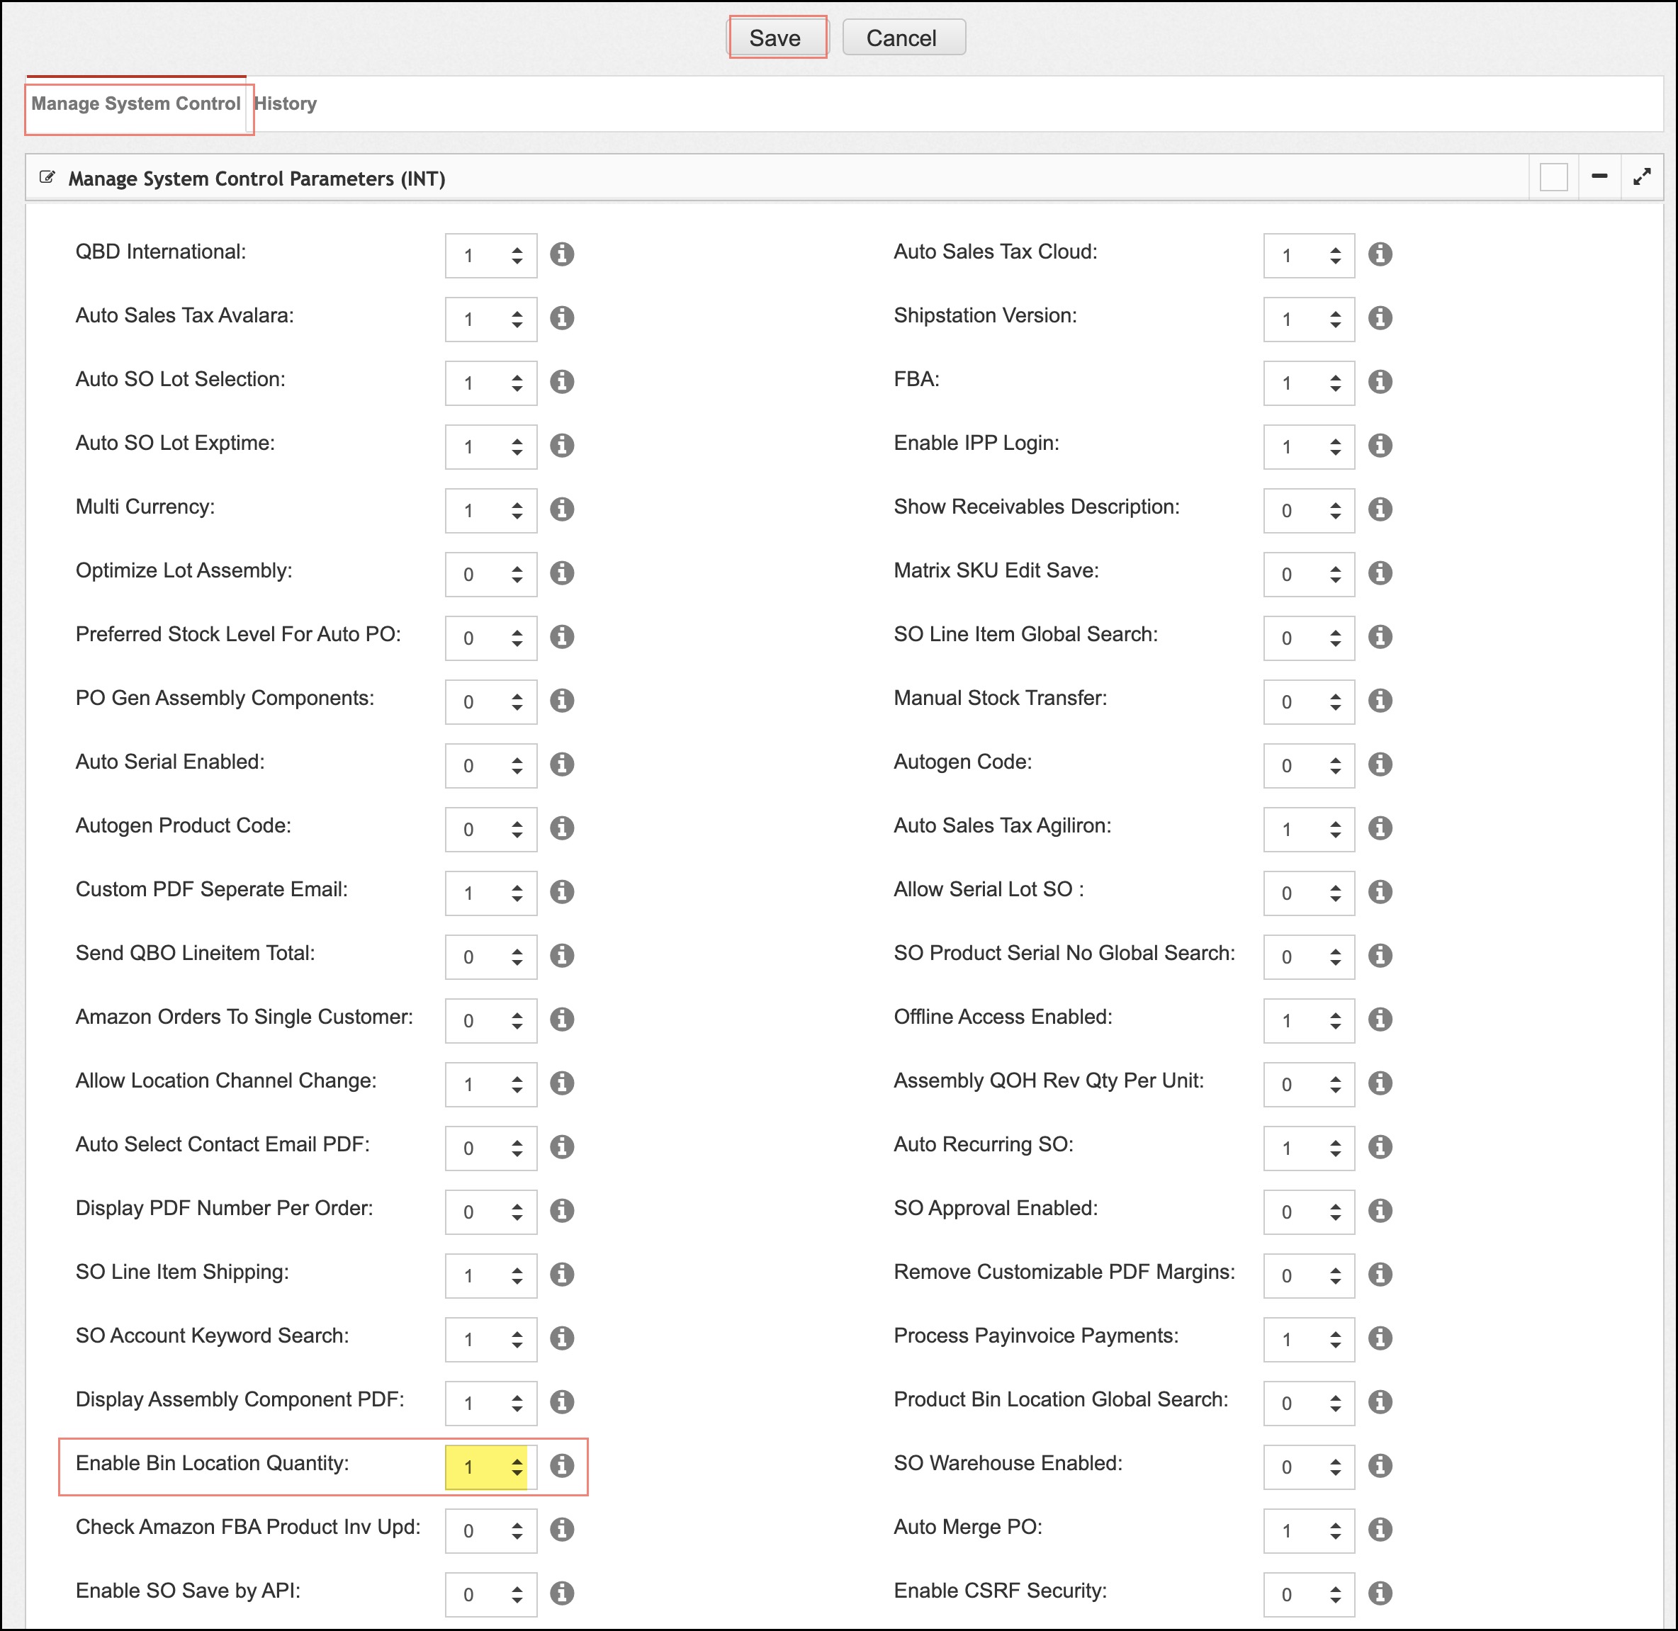Click info icon for Auto Merge PO
This screenshot has height=1631, width=1678.
pos(1380,1529)
